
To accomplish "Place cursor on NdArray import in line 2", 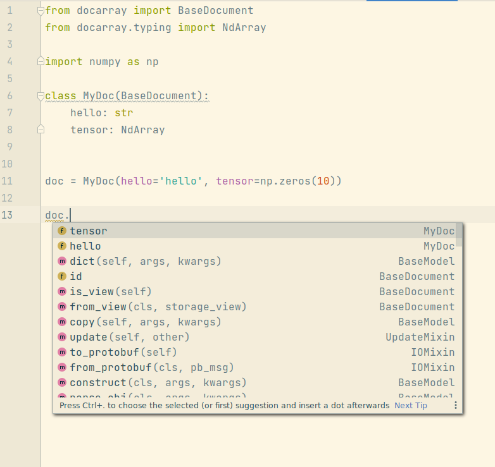I will [x=244, y=27].
